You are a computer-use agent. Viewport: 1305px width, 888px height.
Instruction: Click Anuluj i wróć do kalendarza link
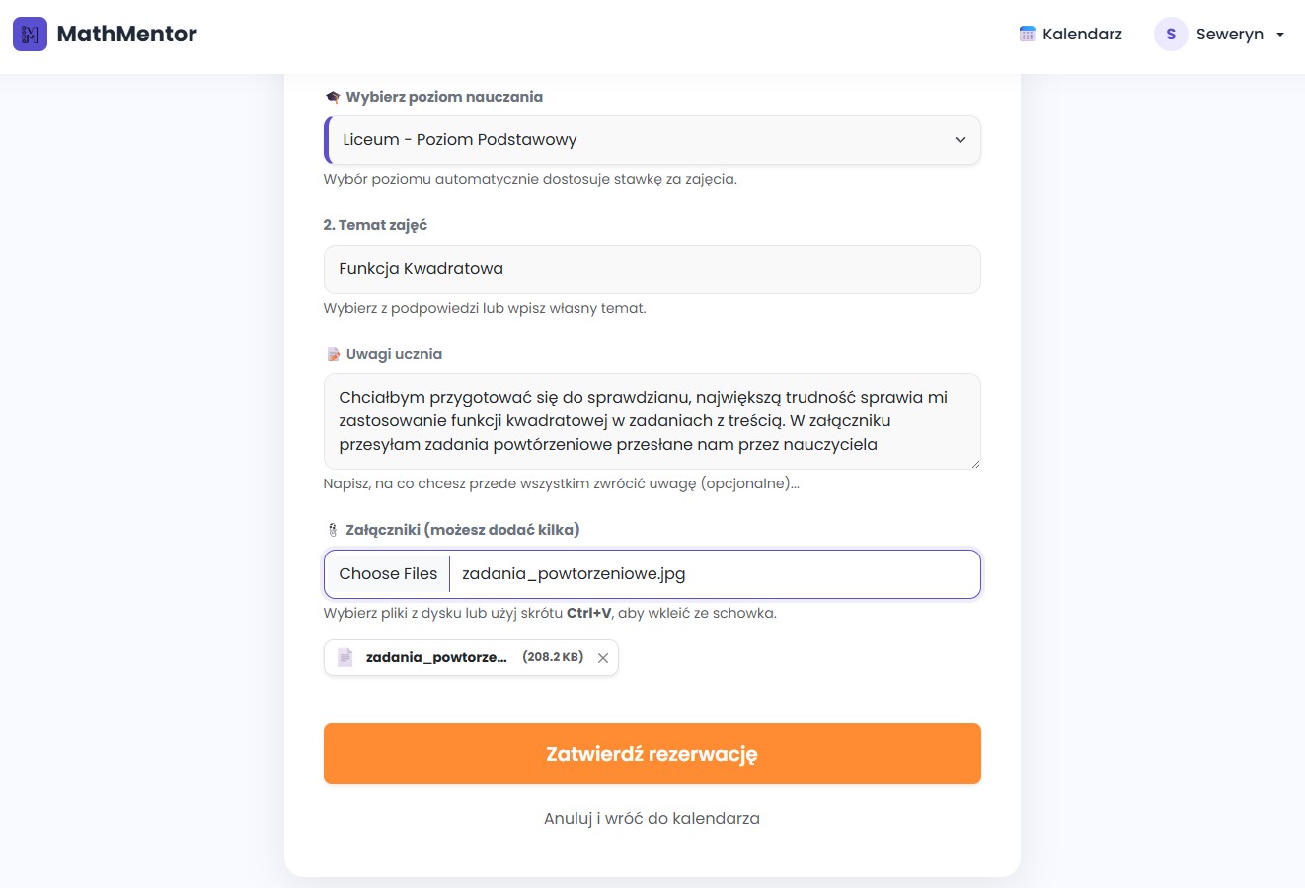(652, 818)
